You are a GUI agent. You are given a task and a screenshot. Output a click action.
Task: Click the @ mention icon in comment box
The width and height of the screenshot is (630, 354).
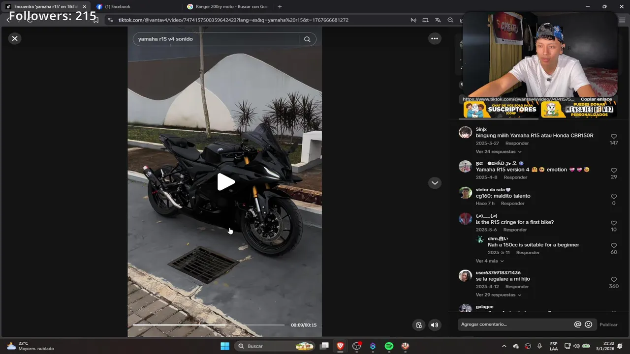tap(578, 324)
